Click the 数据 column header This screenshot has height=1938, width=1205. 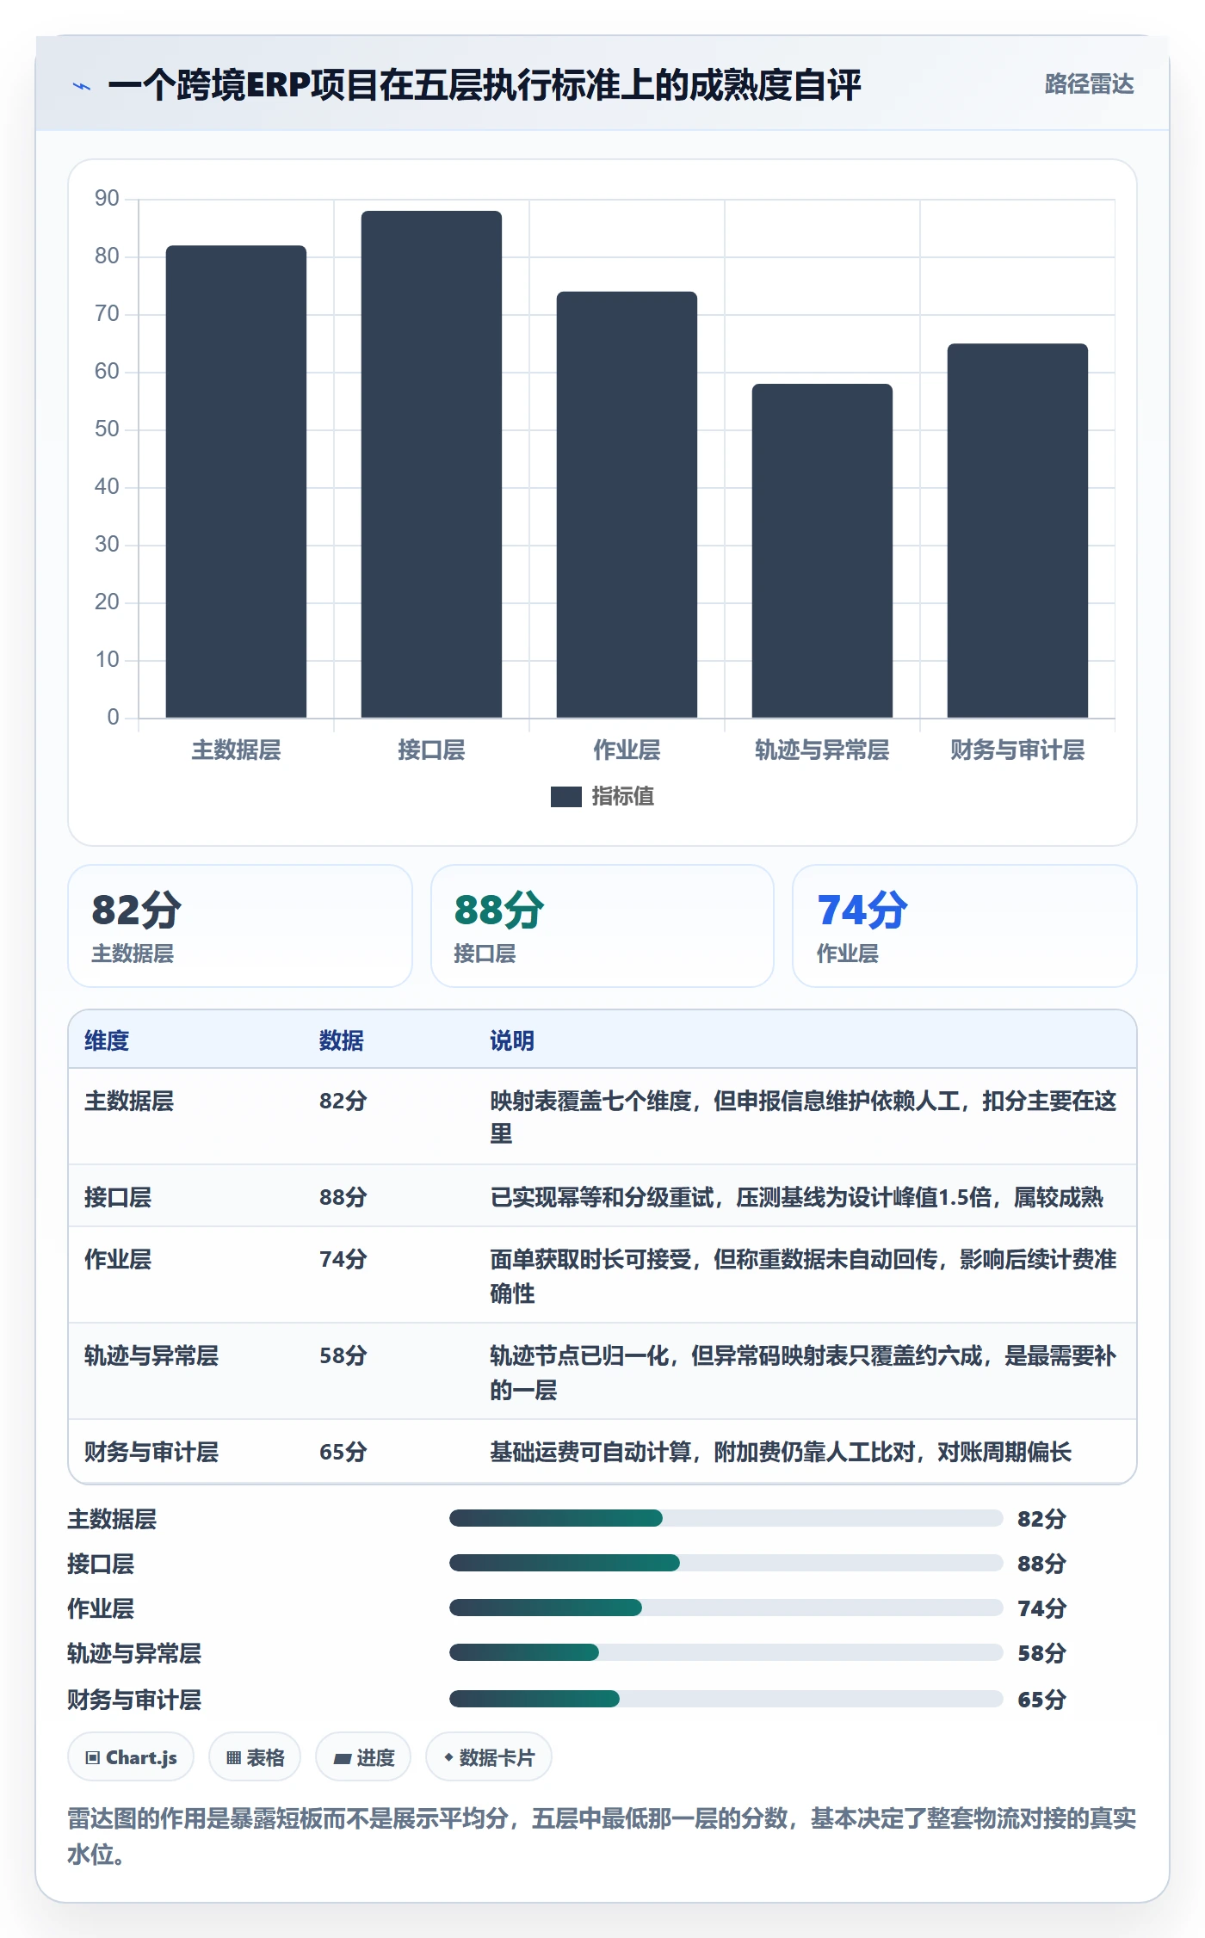click(x=342, y=1040)
